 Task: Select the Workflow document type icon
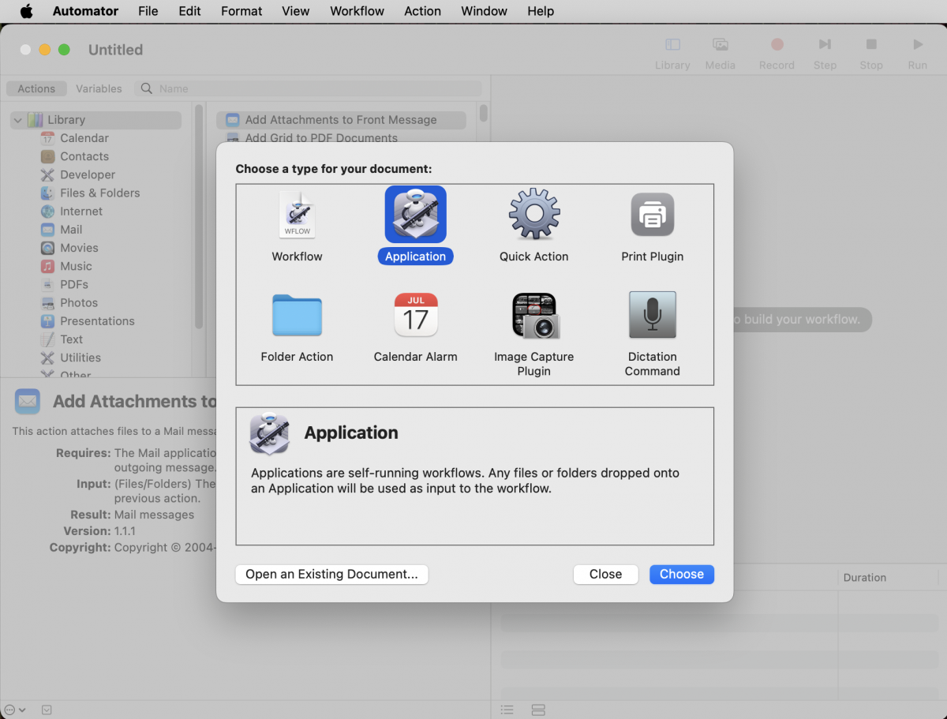[297, 214]
